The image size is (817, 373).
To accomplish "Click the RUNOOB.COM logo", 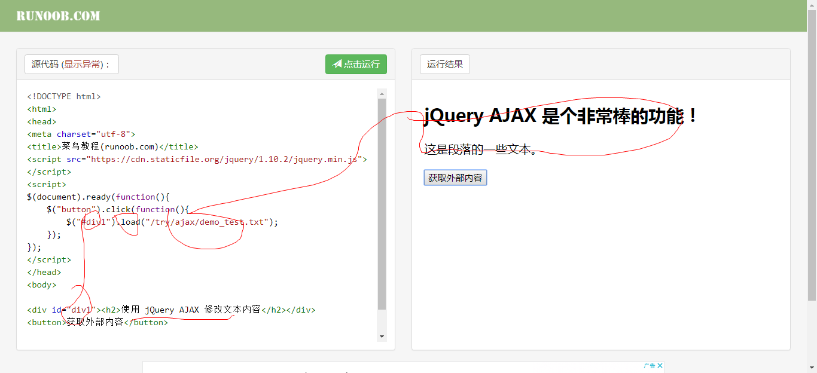I will [58, 16].
